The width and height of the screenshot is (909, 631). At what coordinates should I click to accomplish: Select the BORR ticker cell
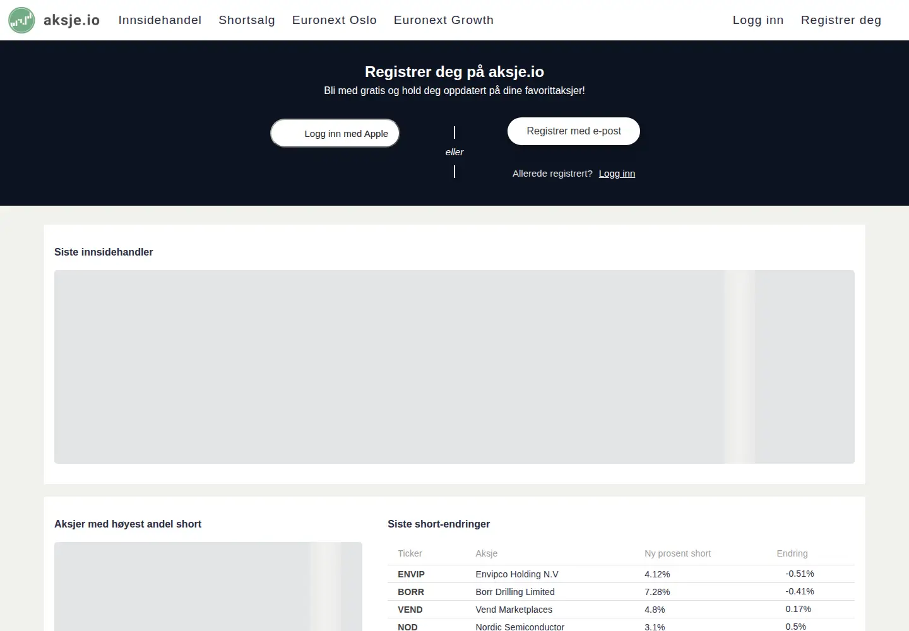pos(411,592)
